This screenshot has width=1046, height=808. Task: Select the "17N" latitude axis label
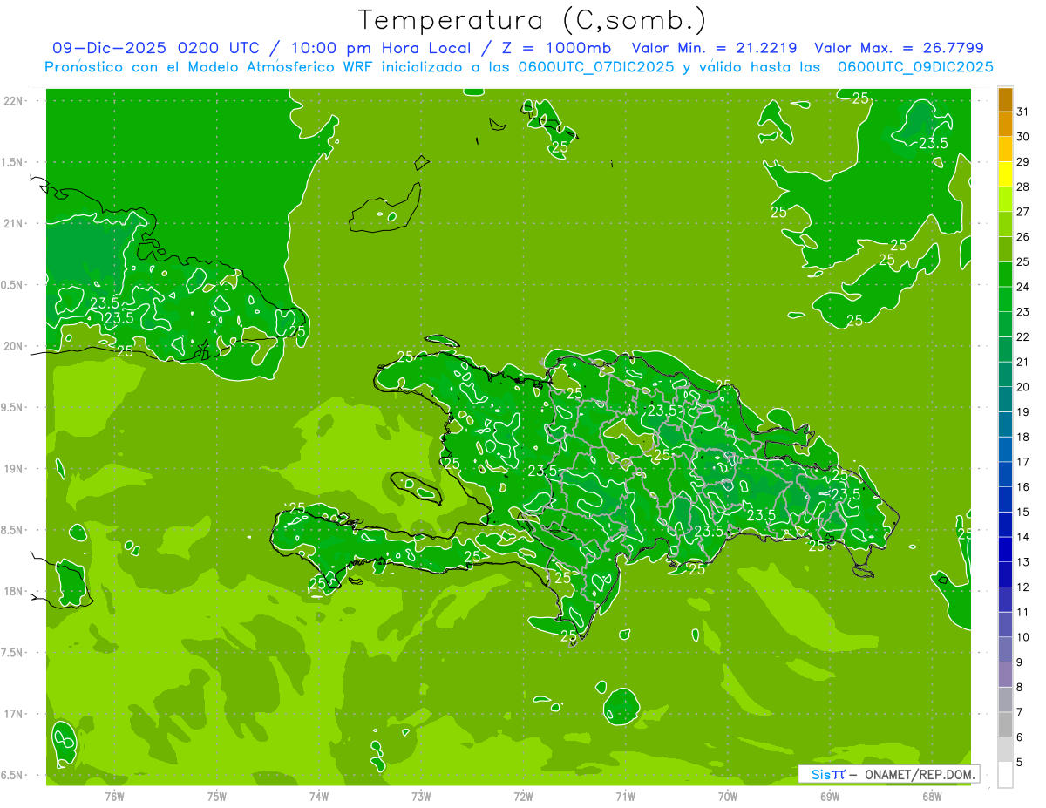15,714
